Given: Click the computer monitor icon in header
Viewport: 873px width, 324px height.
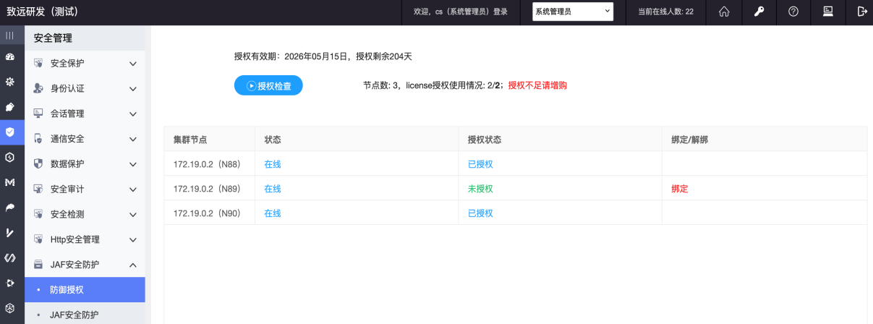Looking at the screenshot, I should [x=827, y=12].
